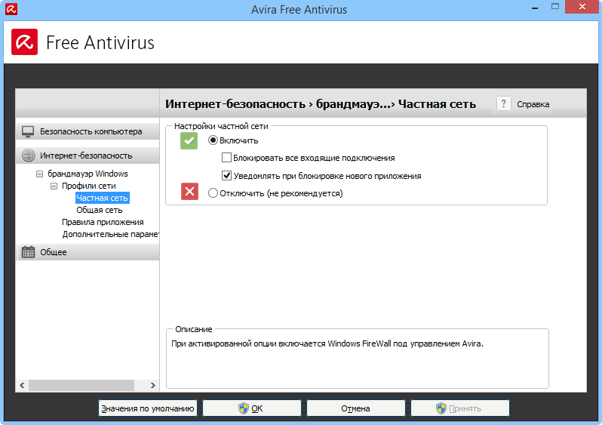Click the monitor icon for computer security
602x425 pixels.
click(x=28, y=131)
